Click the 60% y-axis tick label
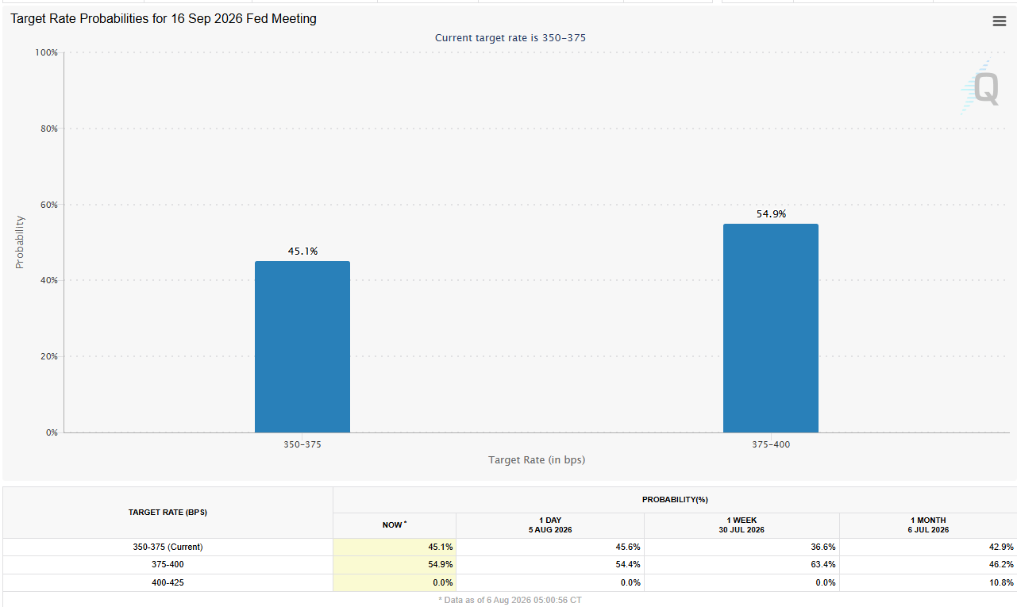 click(x=48, y=205)
